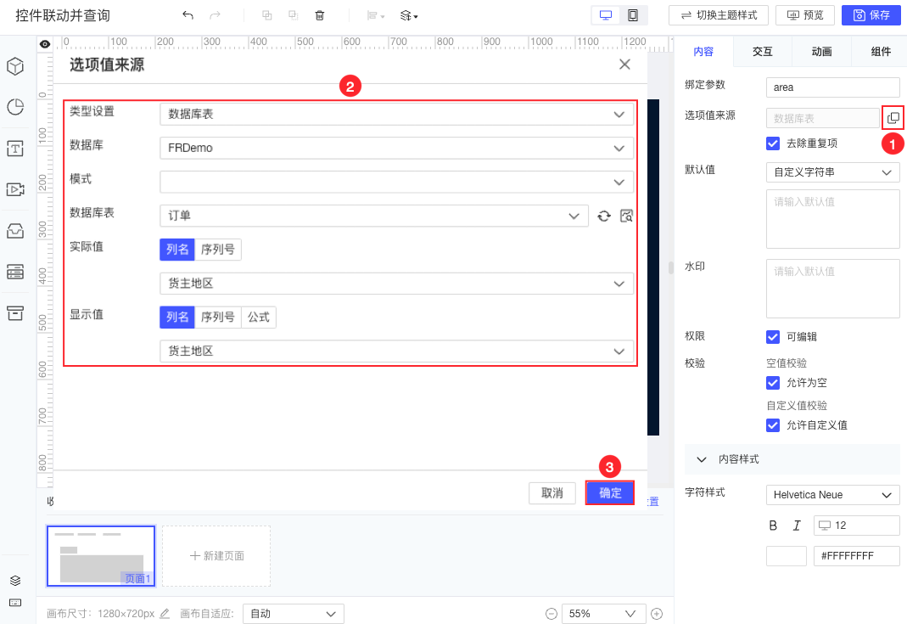
Task: Toggle the ruler eye visibility icon
Action: [x=44, y=43]
